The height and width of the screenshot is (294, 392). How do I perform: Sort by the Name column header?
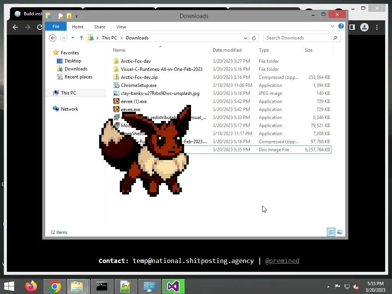click(119, 50)
